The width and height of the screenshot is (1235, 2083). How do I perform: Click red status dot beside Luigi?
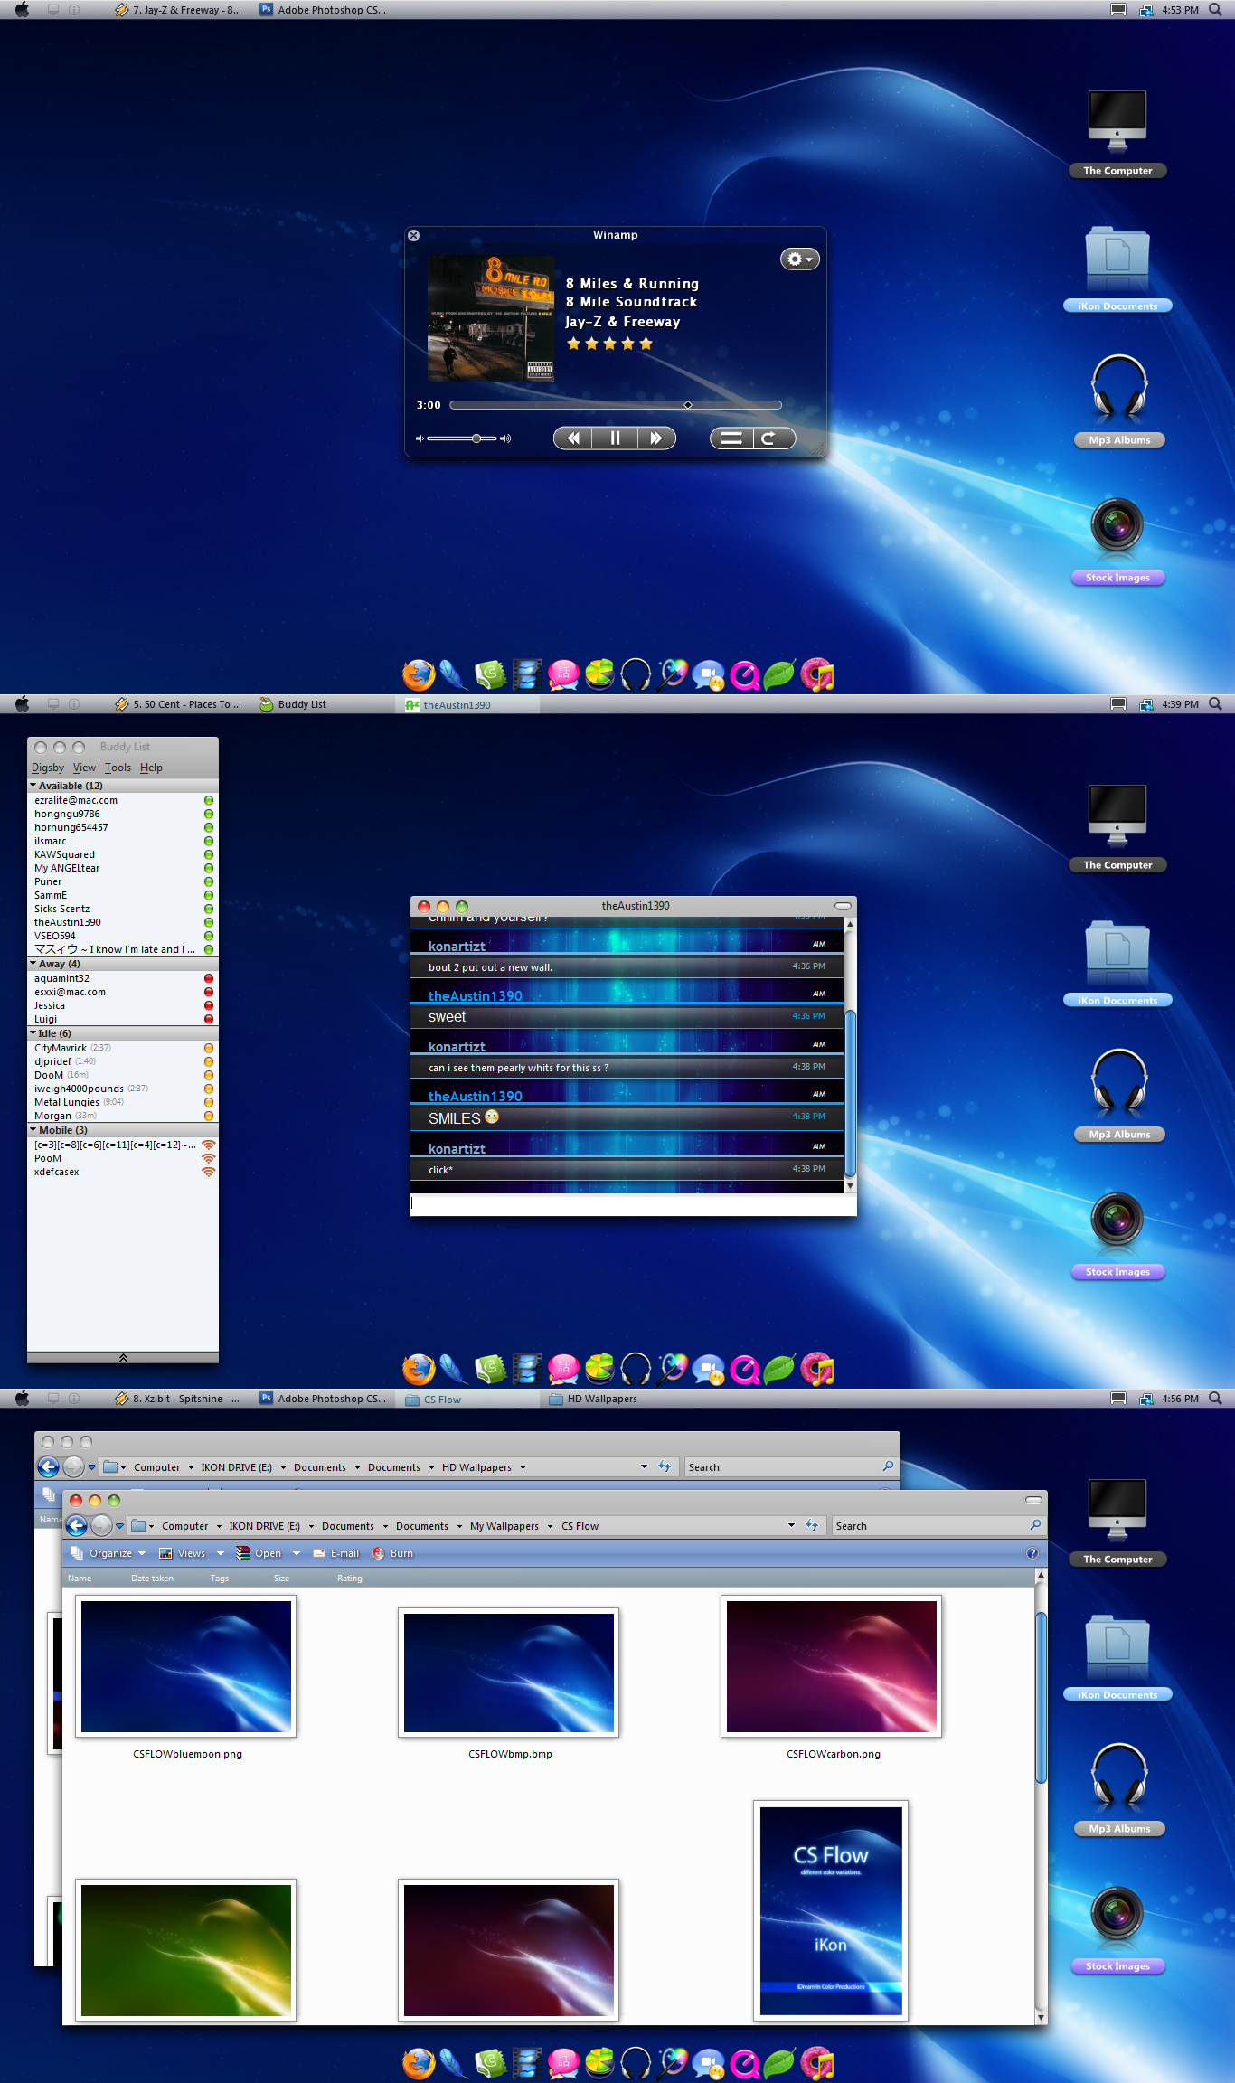pos(209,1019)
